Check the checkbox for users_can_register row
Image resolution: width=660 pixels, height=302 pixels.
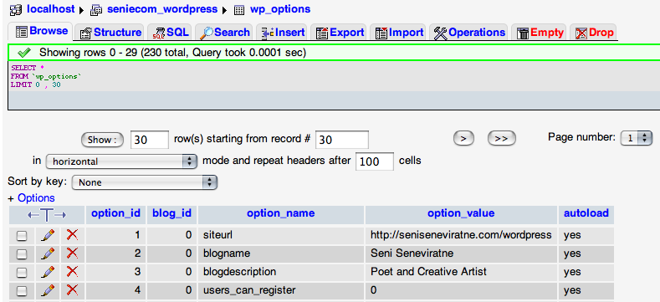click(x=22, y=291)
